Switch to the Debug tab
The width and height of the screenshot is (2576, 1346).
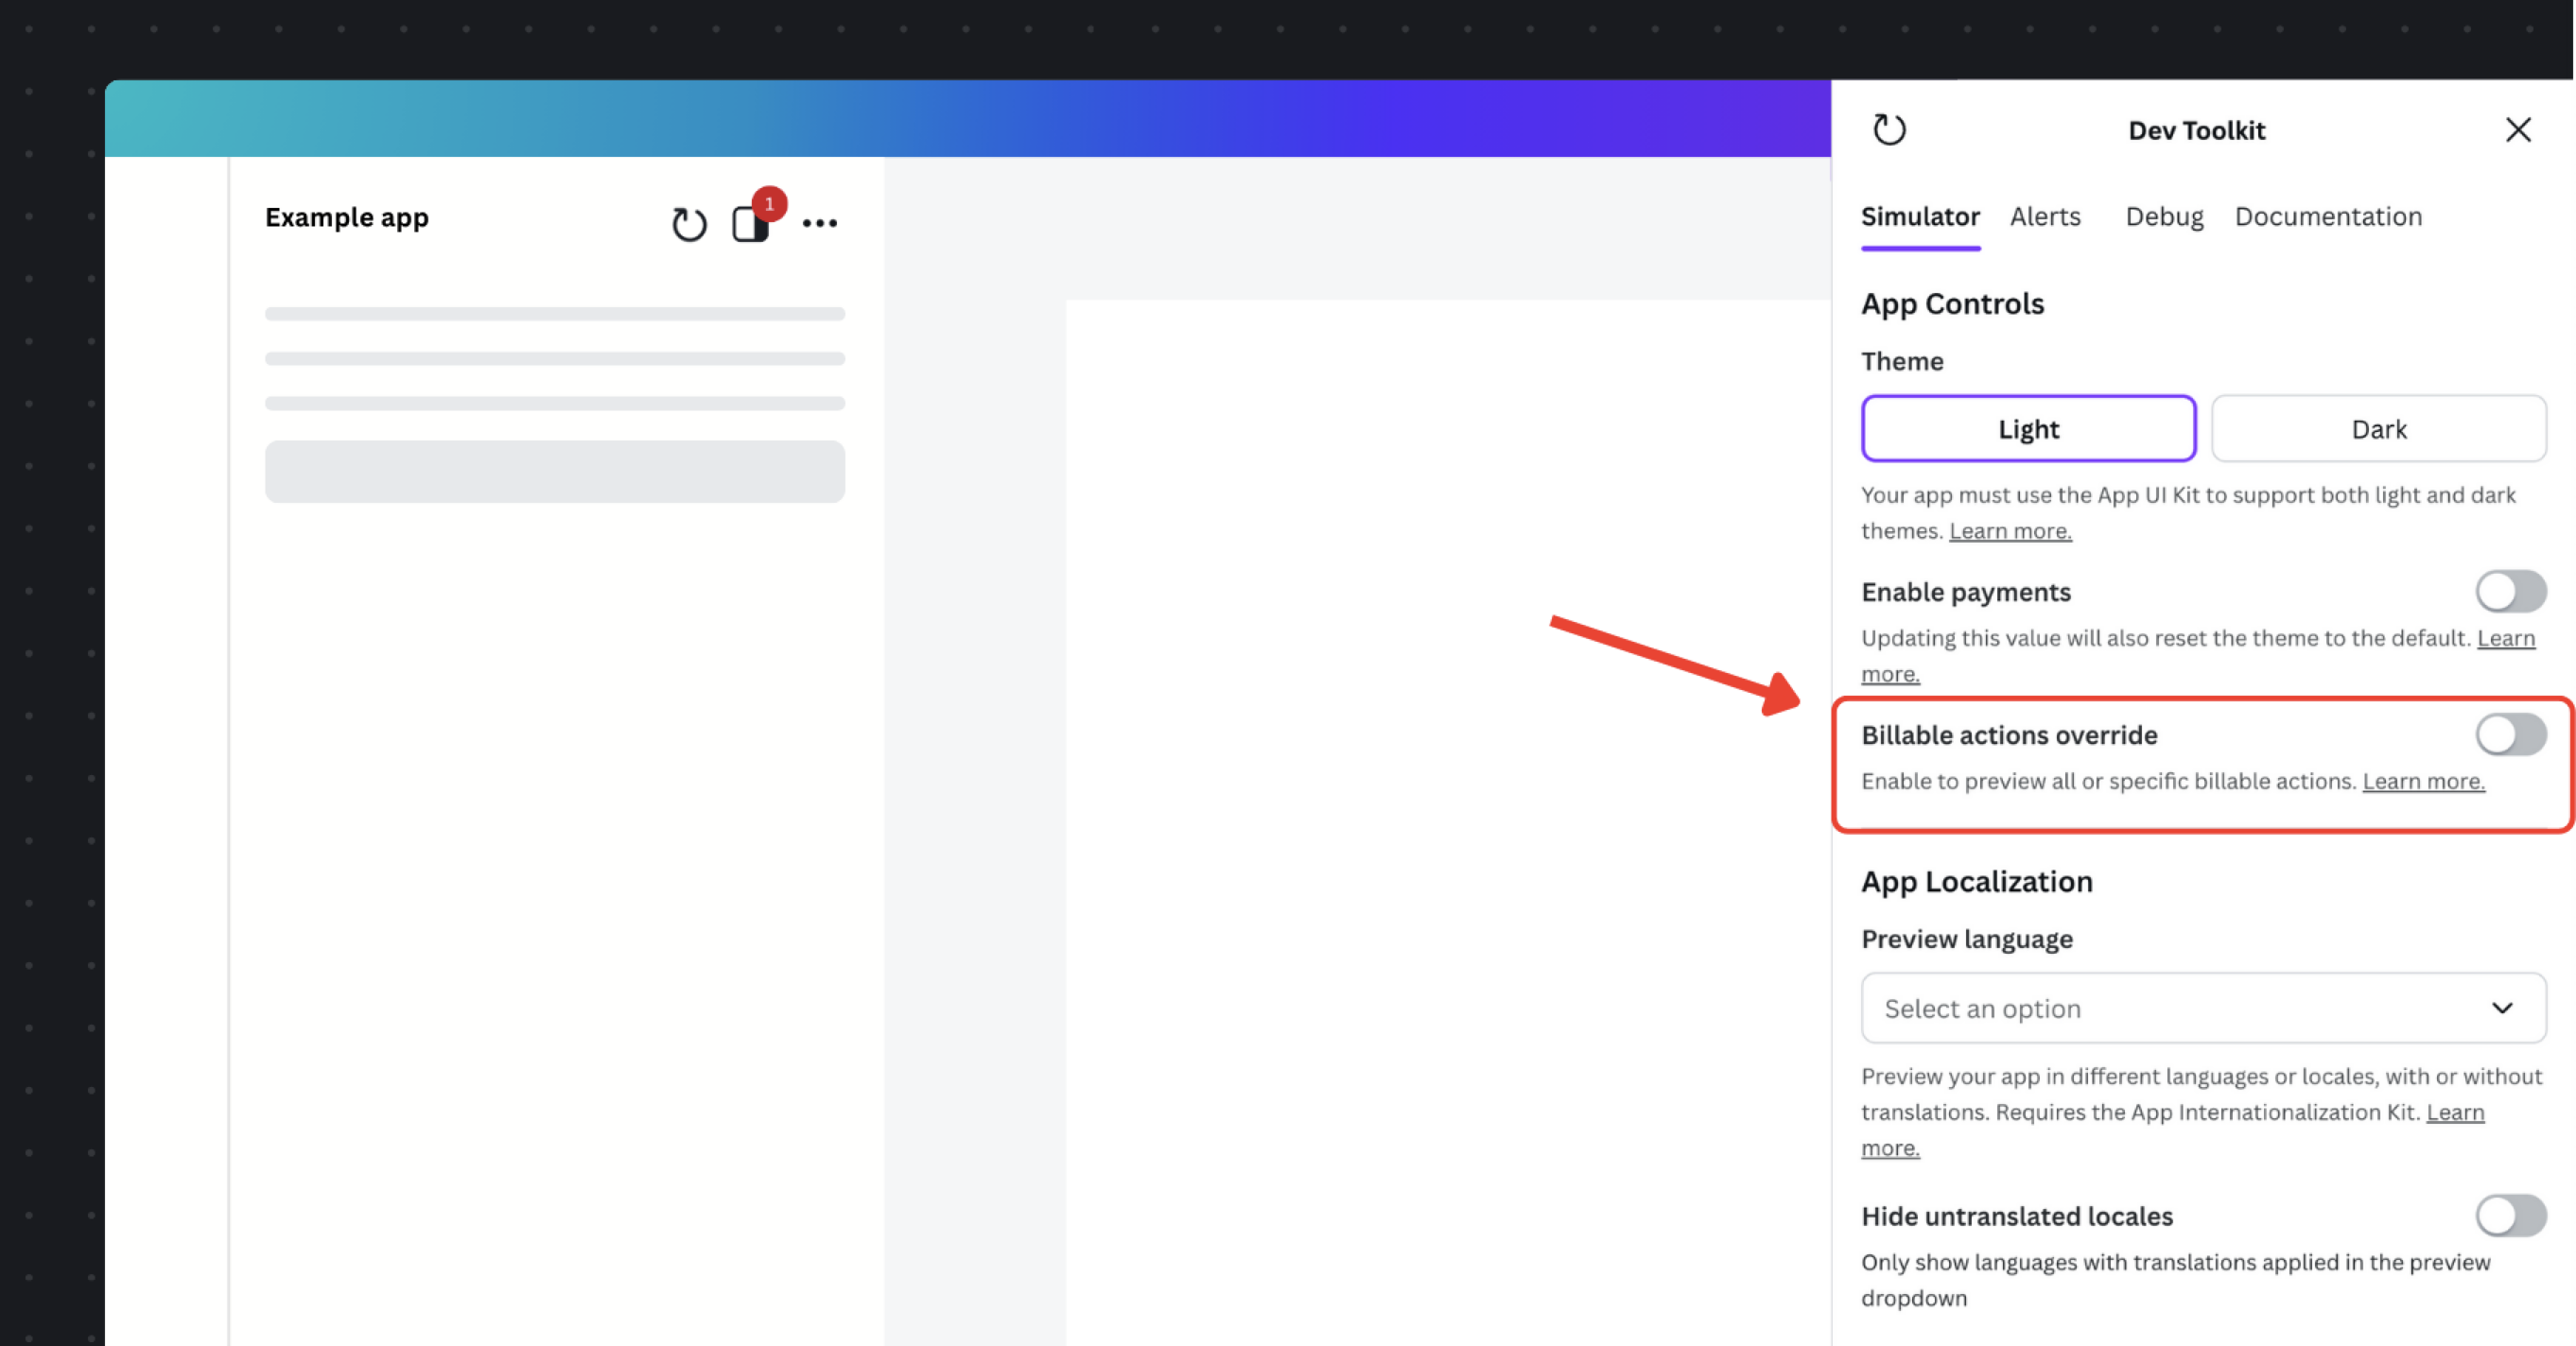pos(2163,216)
